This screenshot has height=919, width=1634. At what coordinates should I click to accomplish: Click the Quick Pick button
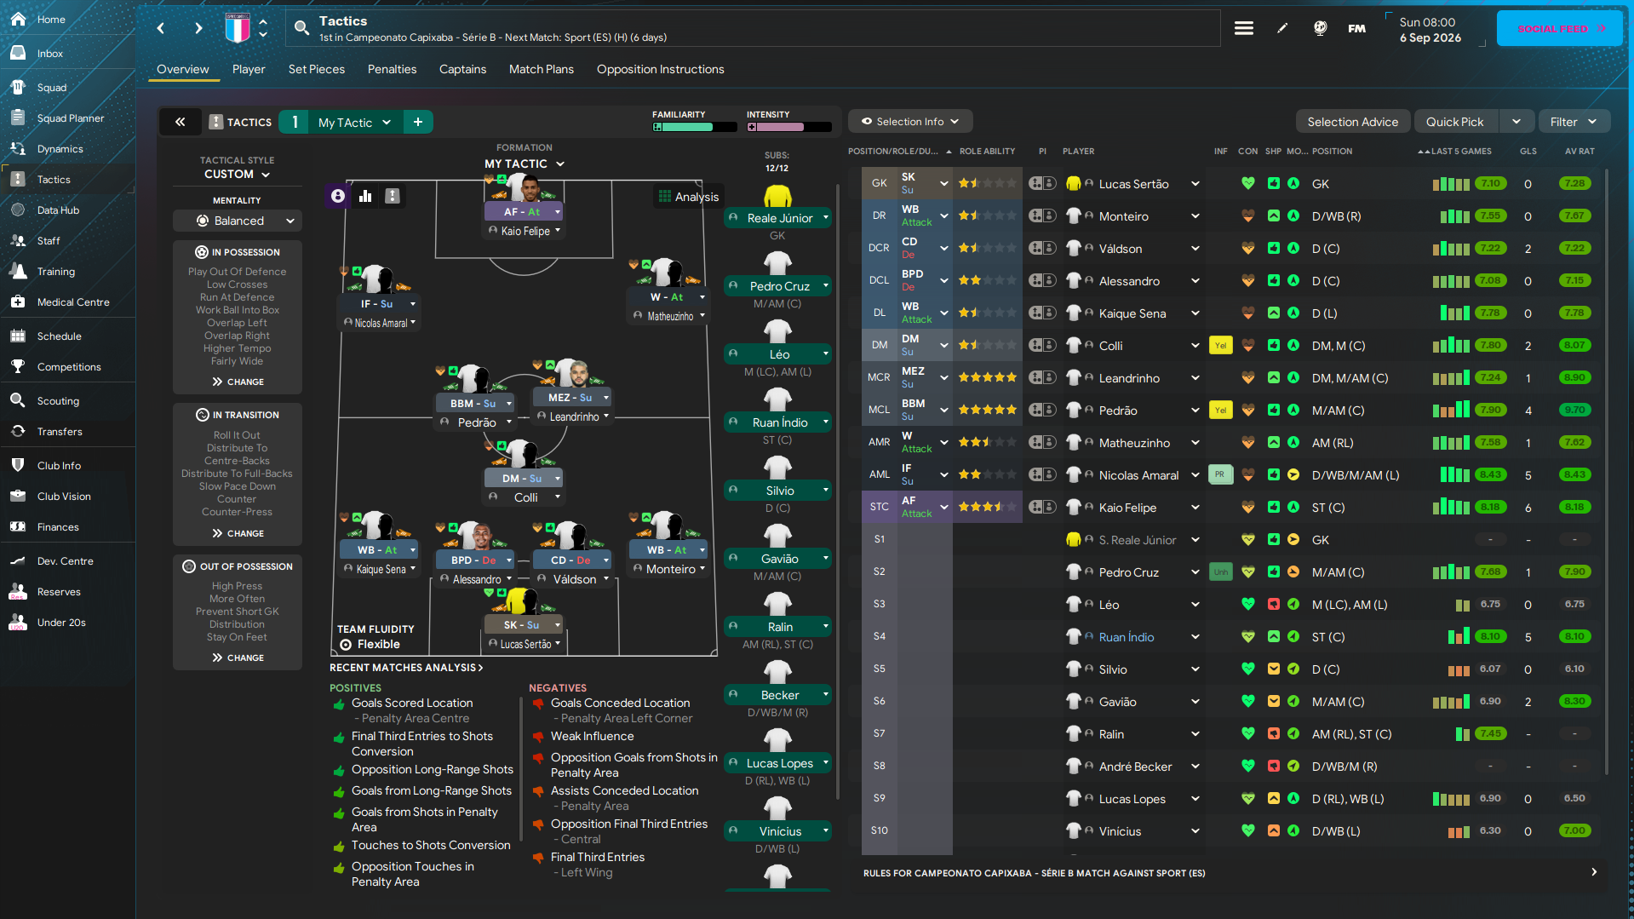pyautogui.click(x=1455, y=122)
